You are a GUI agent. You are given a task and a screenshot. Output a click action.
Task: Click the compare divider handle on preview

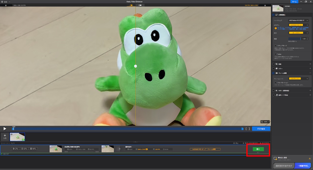(136, 66)
